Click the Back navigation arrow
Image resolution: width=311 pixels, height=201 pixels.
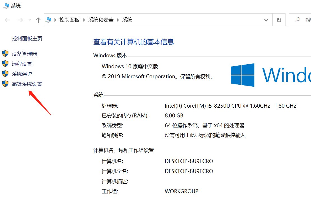[8, 20]
